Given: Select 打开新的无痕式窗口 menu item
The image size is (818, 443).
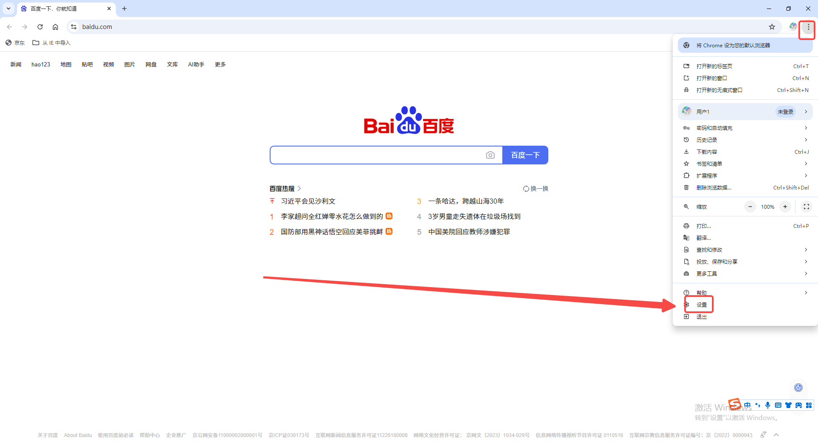Looking at the screenshot, I should point(745,90).
